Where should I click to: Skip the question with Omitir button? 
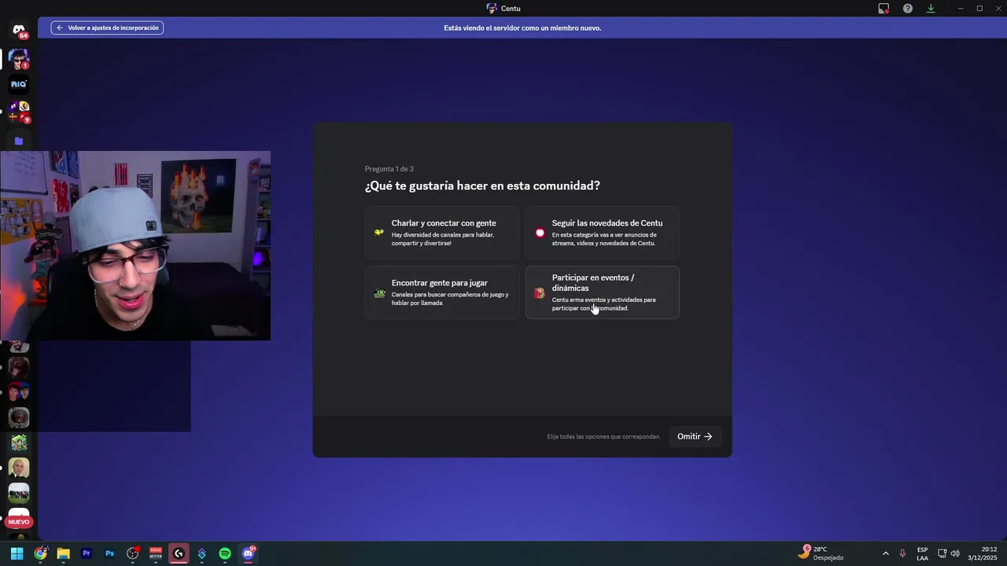[x=695, y=436]
